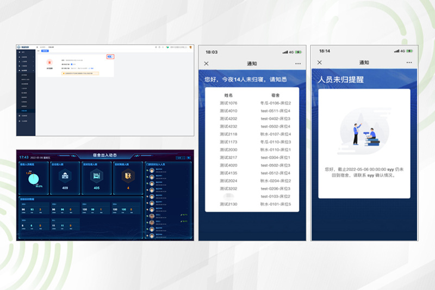435x290 pixels.
Task: Select the selected bottom item in sidebar submenu
Action: point(26,111)
